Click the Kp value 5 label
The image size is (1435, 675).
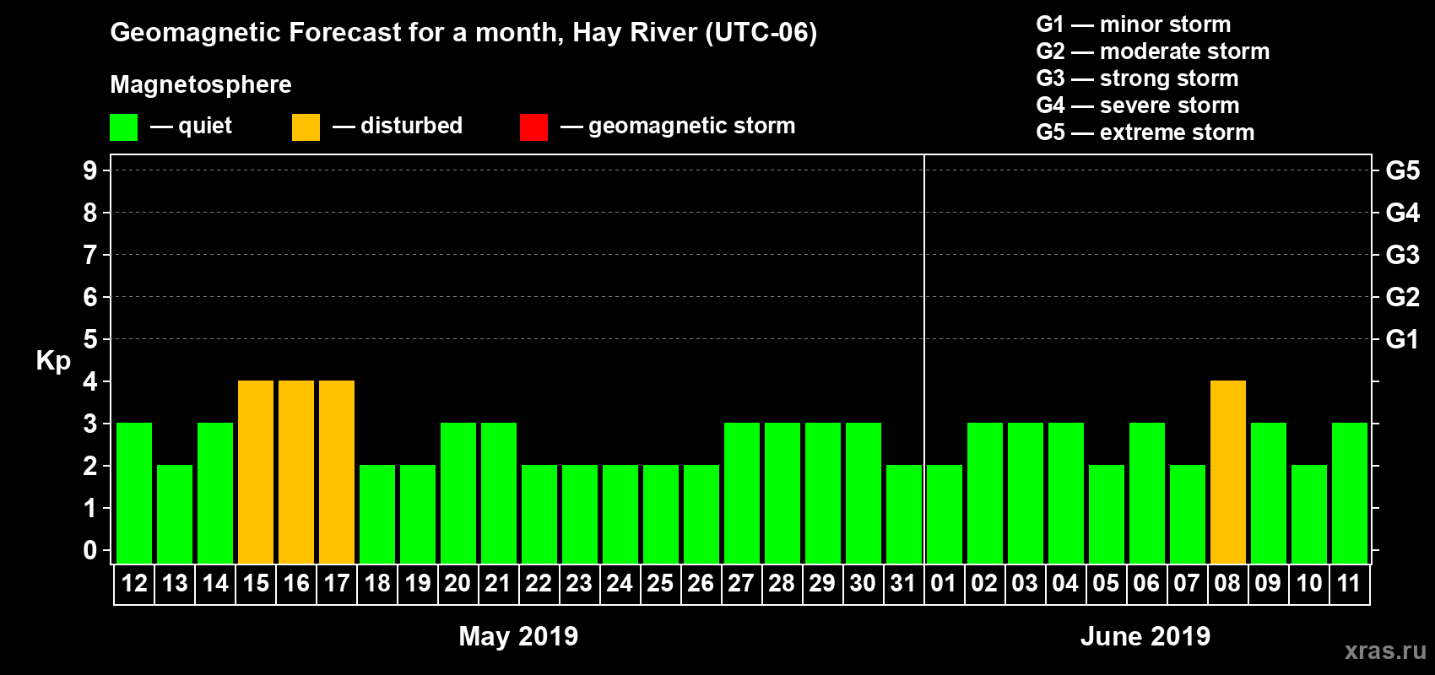coord(90,339)
